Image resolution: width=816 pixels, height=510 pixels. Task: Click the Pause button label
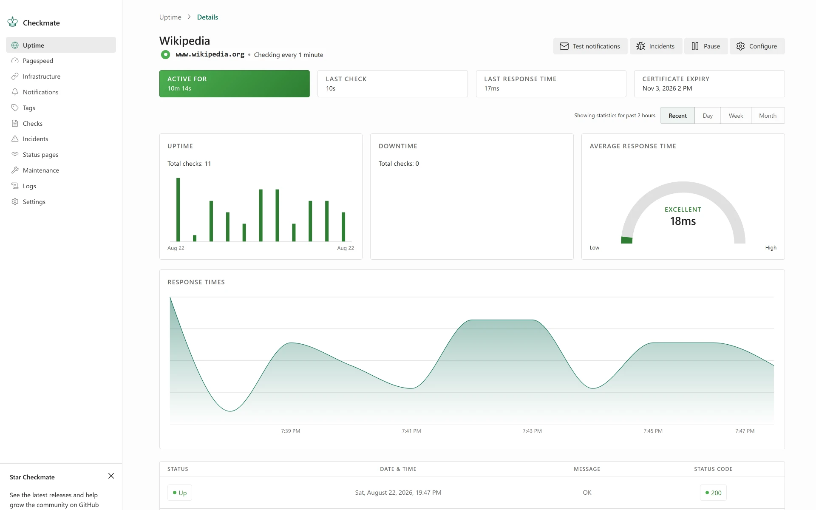(712, 46)
